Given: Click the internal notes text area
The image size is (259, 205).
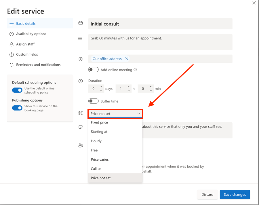Looking at the screenshot, I should [187, 130].
